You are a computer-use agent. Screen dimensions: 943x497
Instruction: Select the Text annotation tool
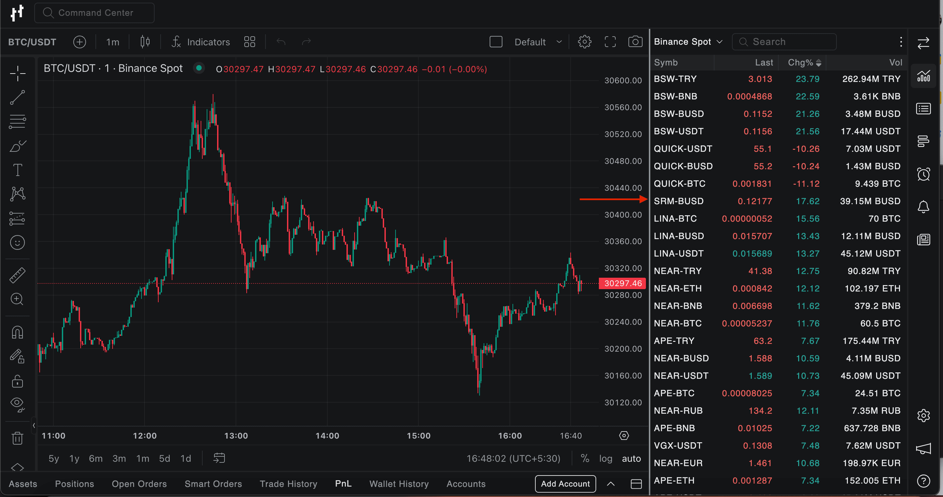tap(17, 170)
